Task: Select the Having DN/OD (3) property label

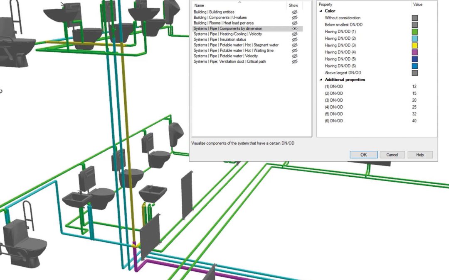Action: [x=340, y=45]
